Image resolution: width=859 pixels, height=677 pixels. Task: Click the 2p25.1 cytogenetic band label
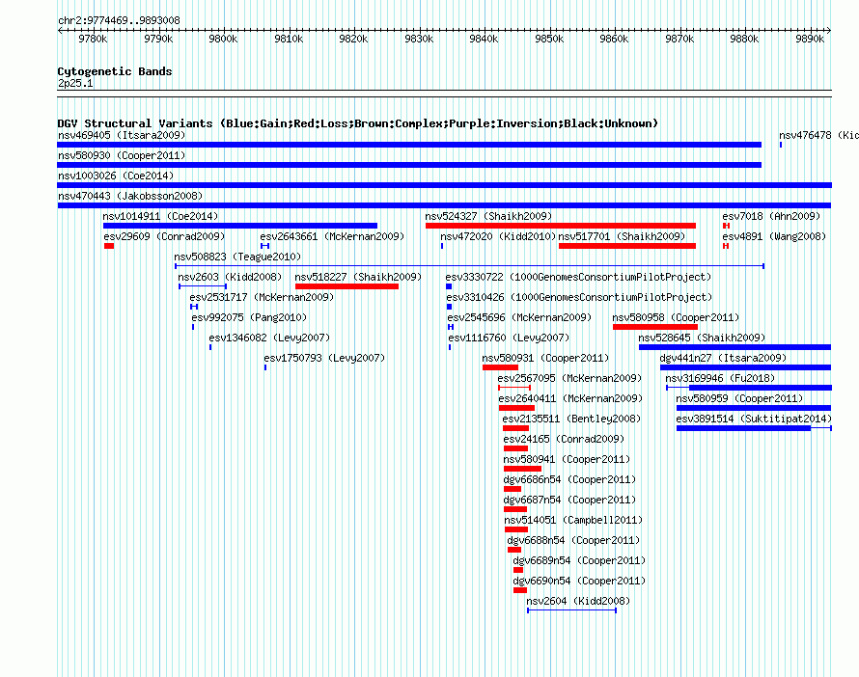[x=75, y=83]
